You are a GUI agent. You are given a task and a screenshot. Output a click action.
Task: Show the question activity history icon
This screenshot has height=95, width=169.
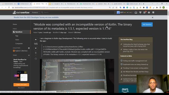pyautogui.click(x=36, y=59)
